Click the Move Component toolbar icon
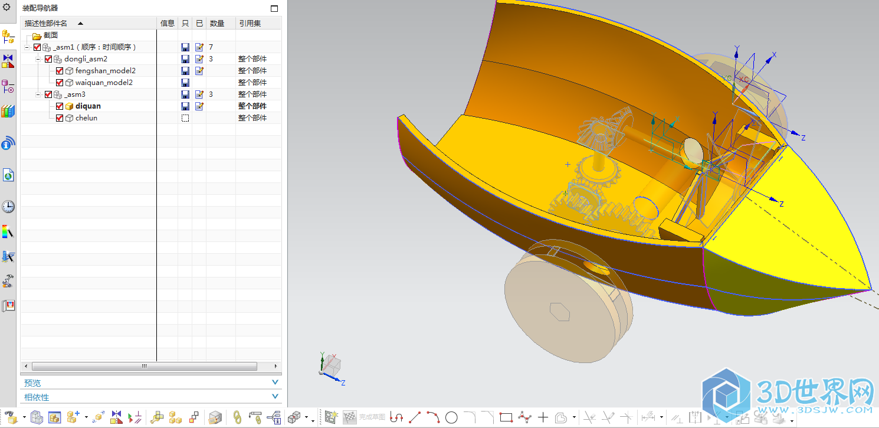The width and height of the screenshot is (879, 428). tap(99, 417)
